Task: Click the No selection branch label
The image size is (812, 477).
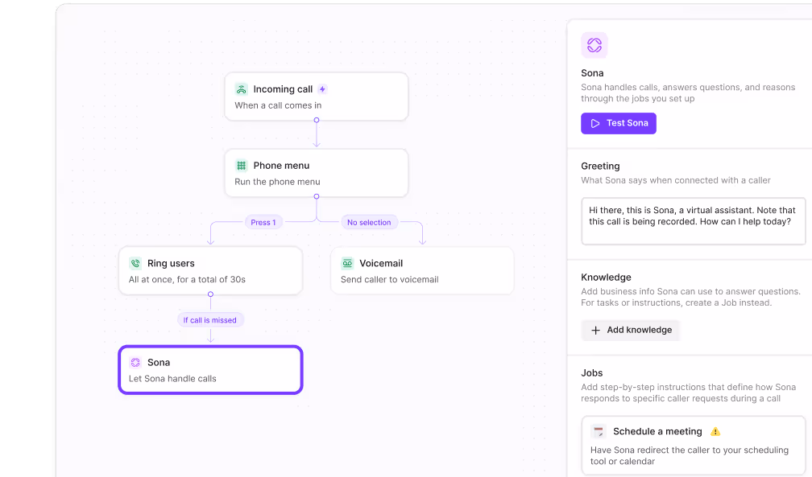Action: 369,223
